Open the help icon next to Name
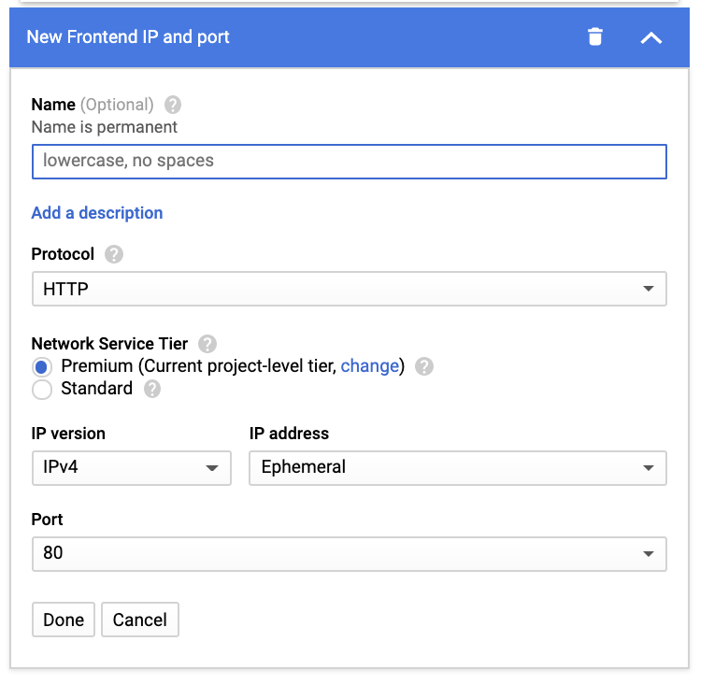The width and height of the screenshot is (714, 684). (x=172, y=105)
